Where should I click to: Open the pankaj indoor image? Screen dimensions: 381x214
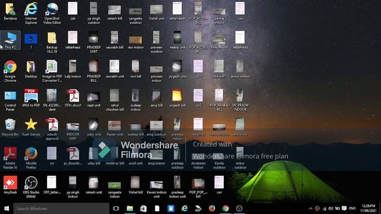click(x=219, y=15)
